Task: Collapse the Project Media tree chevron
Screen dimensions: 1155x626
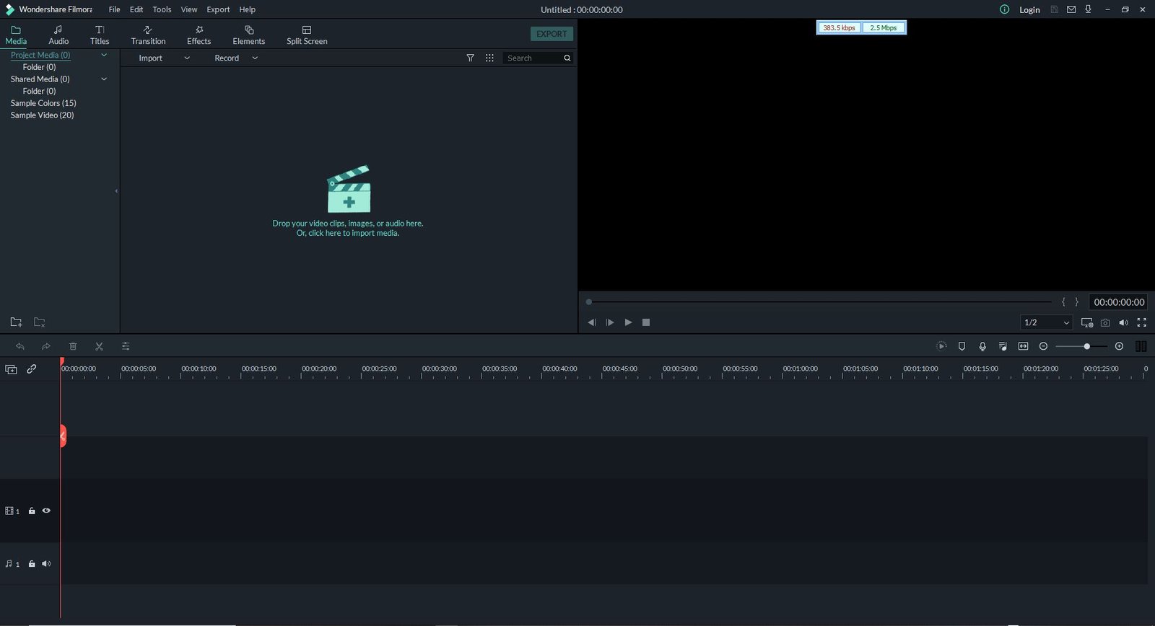Action: [x=104, y=55]
